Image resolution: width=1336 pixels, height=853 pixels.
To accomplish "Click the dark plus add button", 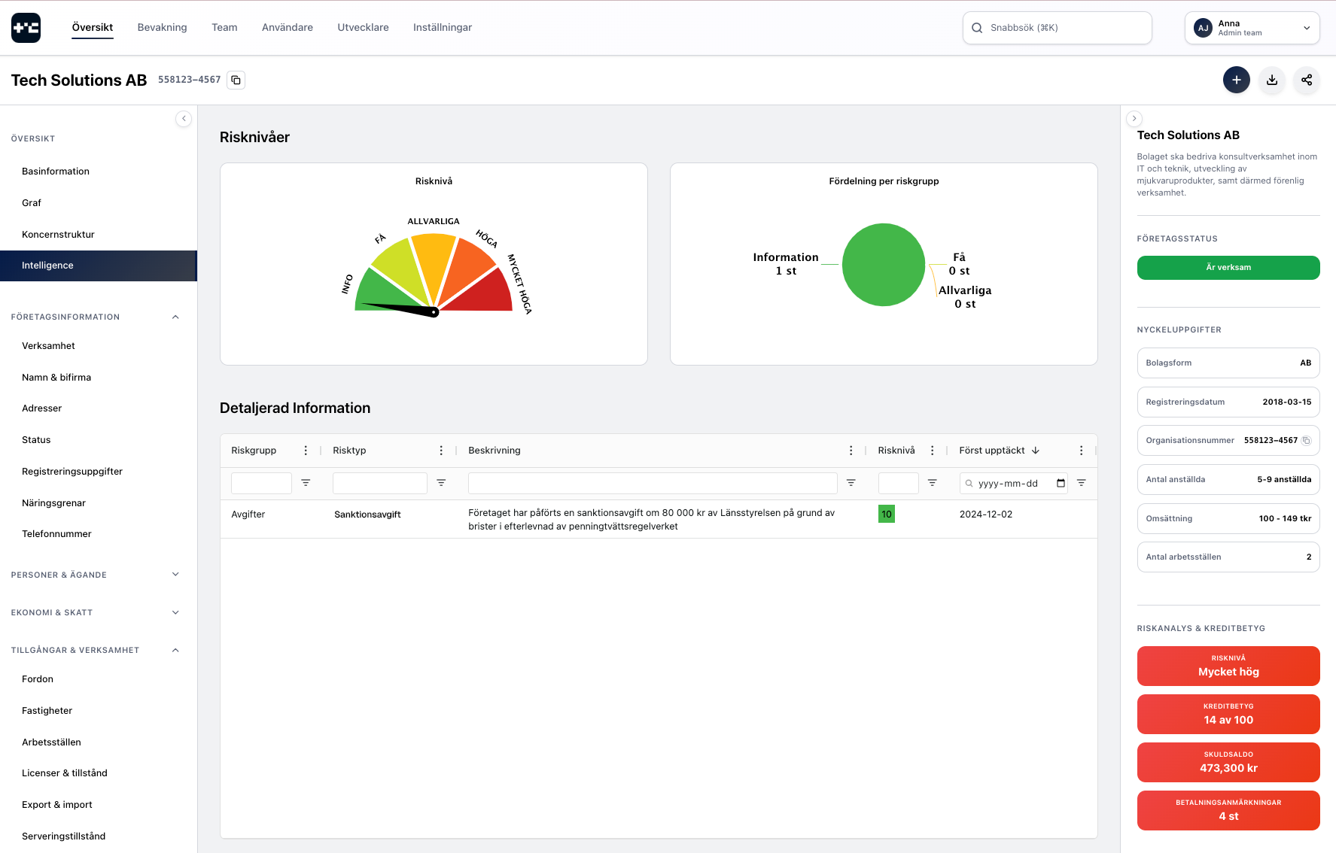I will tap(1236, 80).
